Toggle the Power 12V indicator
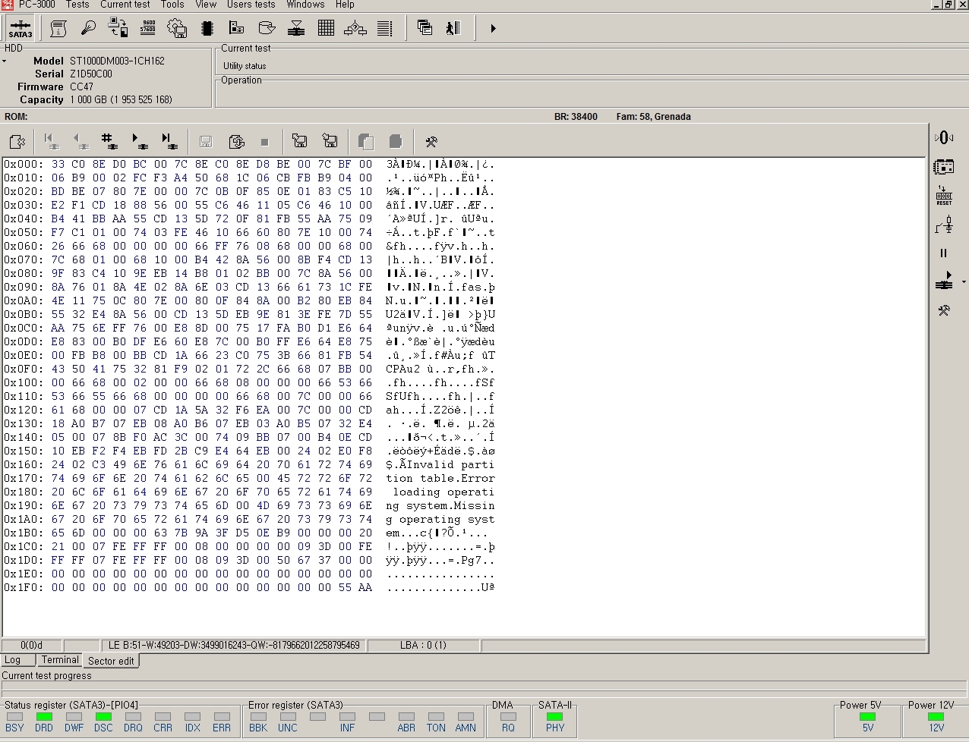The width and height of the screenshot is (969, 742). tap(936, 717)
